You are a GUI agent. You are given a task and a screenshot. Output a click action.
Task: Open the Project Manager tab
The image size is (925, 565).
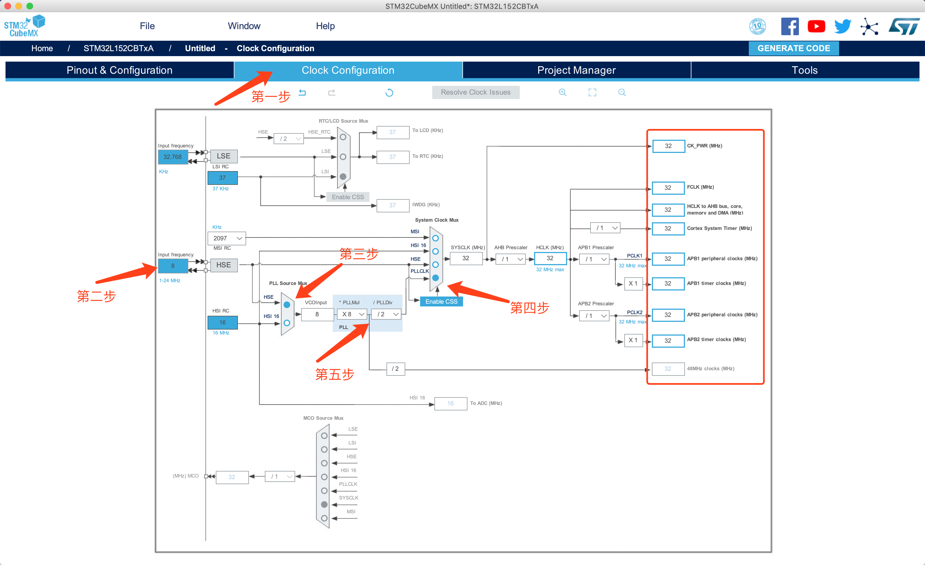576,70
